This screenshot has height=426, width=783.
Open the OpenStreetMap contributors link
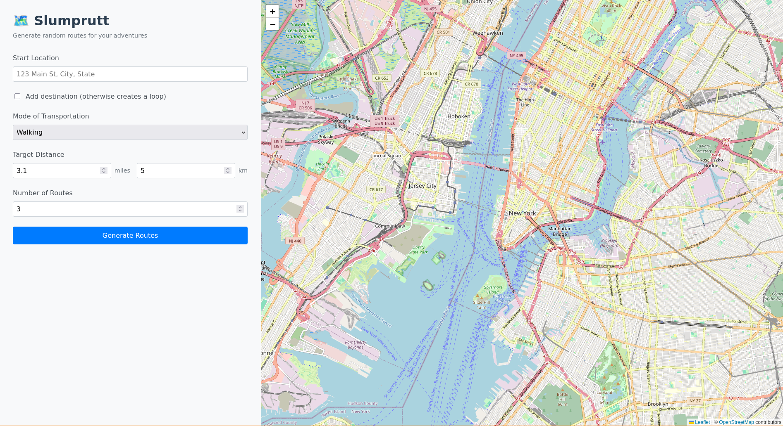pos(736,422)
